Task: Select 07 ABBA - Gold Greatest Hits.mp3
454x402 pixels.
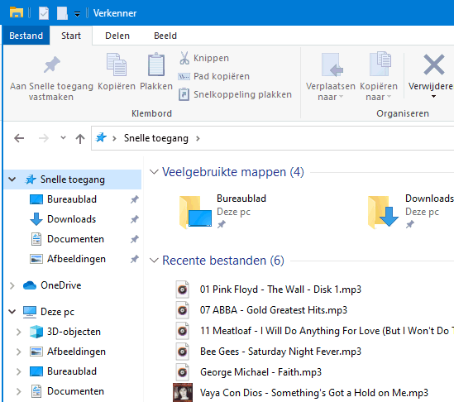Action: click(274, 310)
